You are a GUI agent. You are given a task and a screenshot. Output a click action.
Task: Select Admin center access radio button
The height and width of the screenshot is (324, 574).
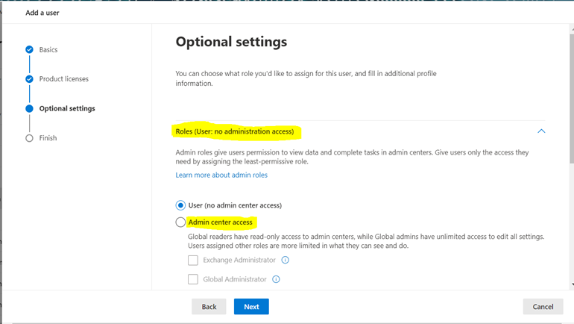[x=180, y=222]
